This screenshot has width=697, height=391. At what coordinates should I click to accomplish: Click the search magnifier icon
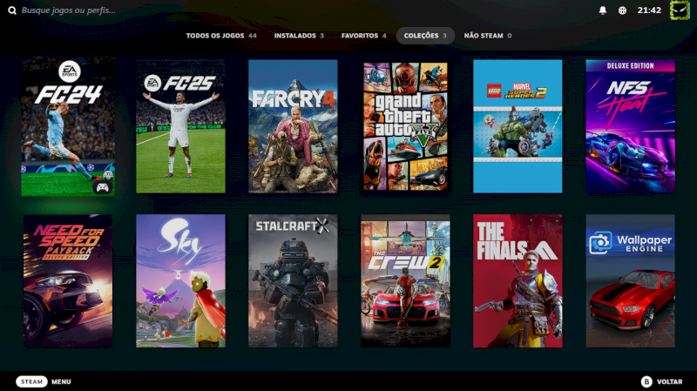(x=12, y=10)
